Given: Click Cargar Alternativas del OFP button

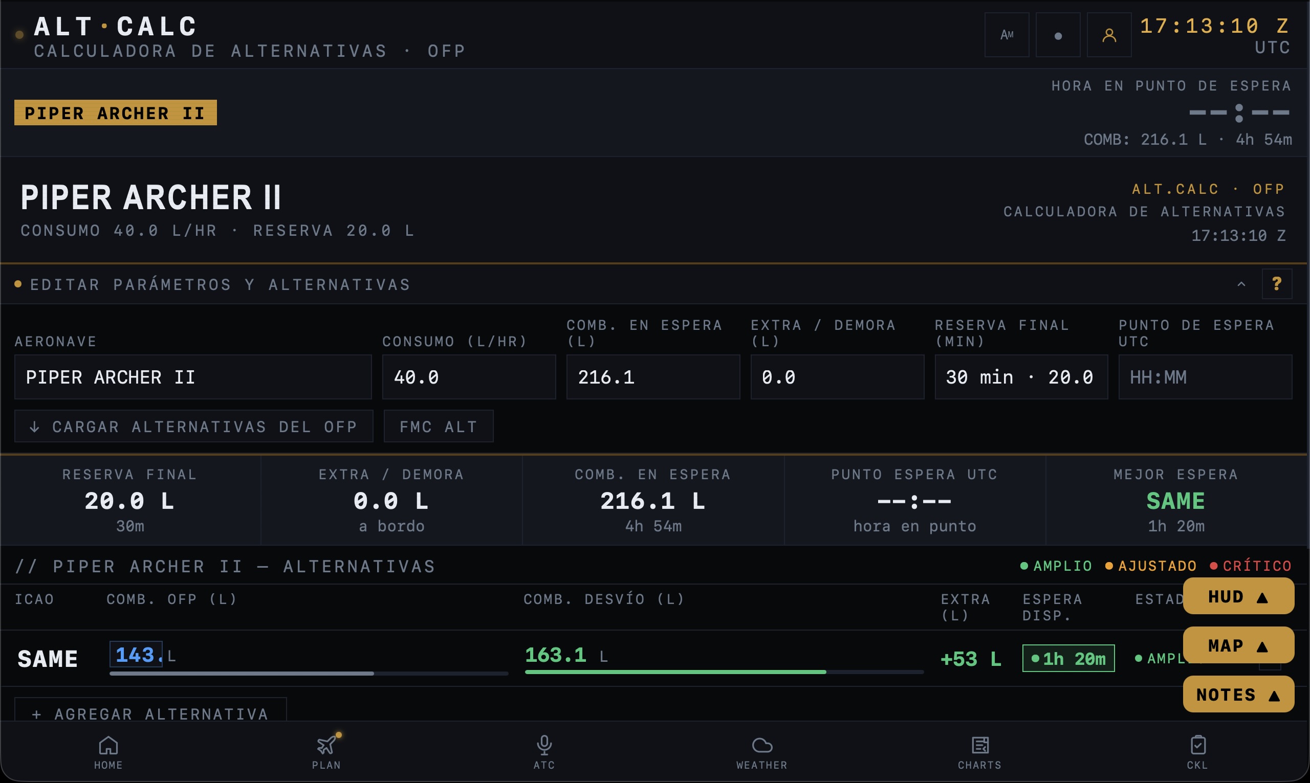Looking at the screenshot, I should point(194,427).
